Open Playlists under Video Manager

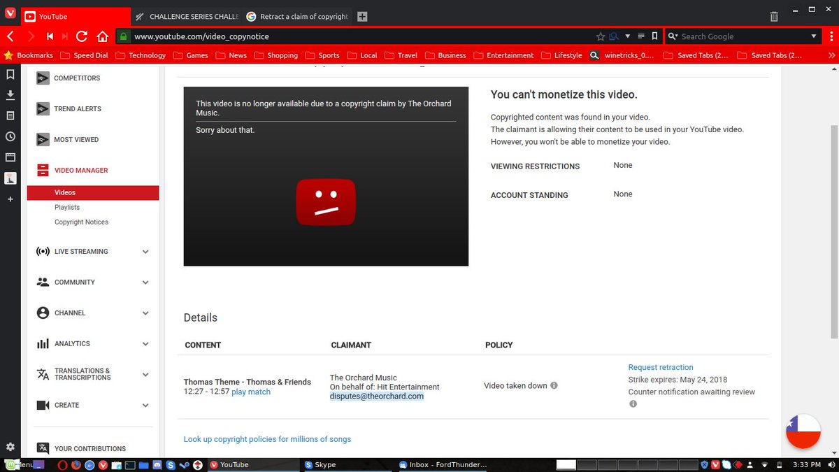coord(67,208)
